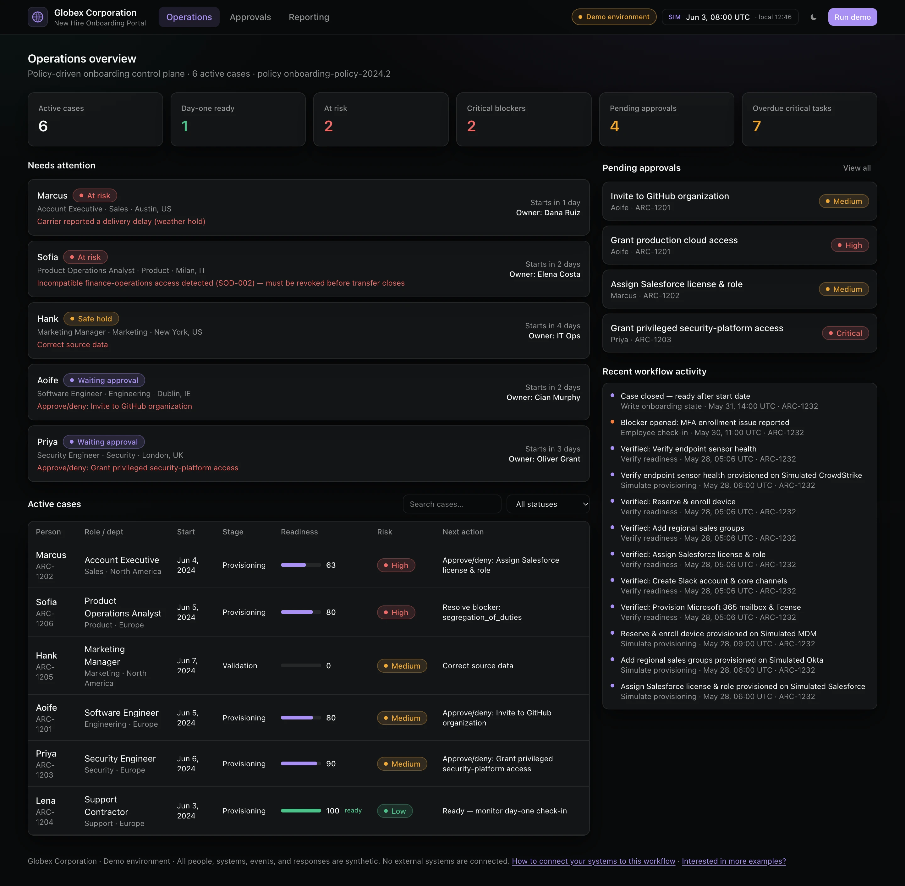Click Lena's green readiness bar at 100
Screen dimensions: 905x886
(x=301, y=811)
